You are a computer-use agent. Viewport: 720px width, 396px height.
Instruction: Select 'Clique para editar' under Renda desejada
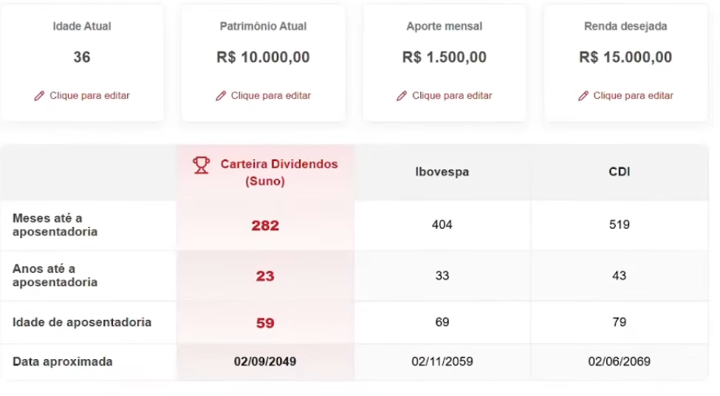(633, 96)
